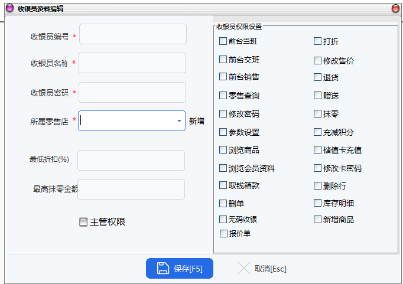Click the save floppy disk icon
Viewport: 403px width, 284px height.
pyautogui.click(x=163, y=268)
